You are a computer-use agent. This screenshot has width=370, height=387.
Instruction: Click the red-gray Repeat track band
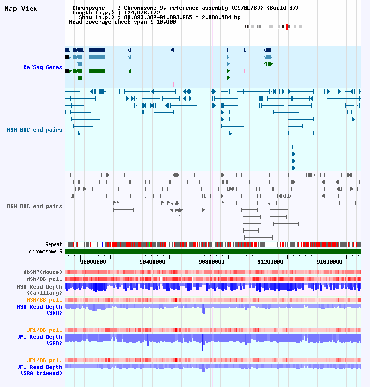(x=212, y=244)
